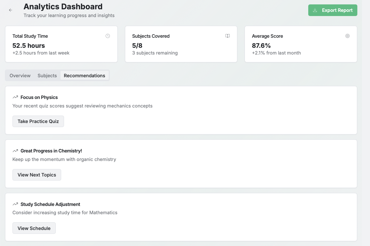Select the Recommendations tab
This screenshot has width=370, height=246.
pyautogui.click(x=84, y=75)
